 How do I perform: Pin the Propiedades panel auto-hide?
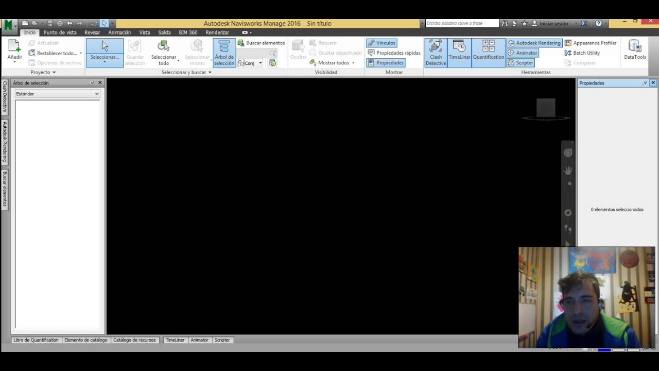tap(644, 82)
